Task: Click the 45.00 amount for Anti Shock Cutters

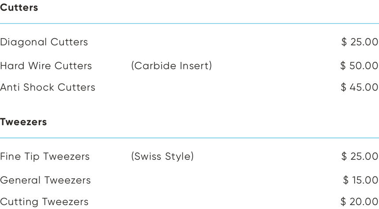Action: click(x=364, y=87)
